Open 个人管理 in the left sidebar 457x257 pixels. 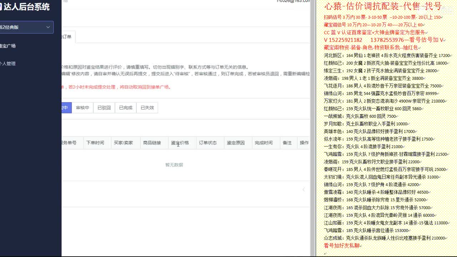8,64
